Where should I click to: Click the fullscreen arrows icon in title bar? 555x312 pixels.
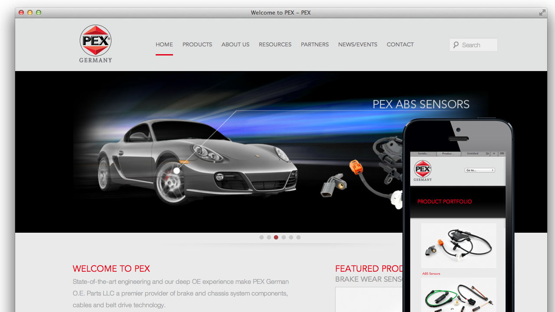tap(542, 13)
